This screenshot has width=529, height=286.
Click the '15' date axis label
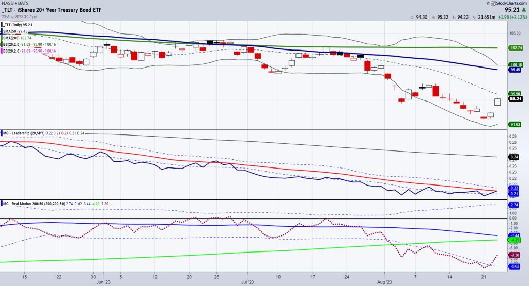(24, 277)
